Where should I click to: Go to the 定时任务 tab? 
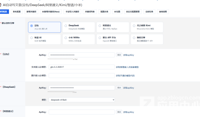click(x=149, y=12)
